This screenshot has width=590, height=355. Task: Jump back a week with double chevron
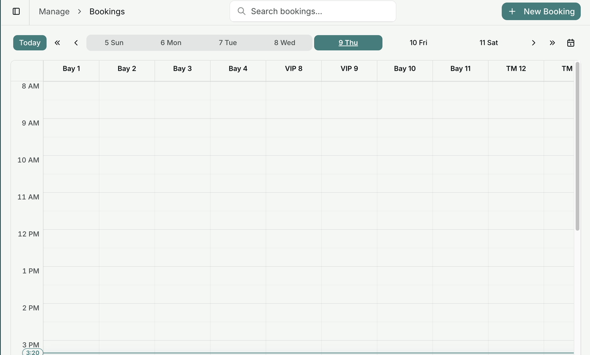[58, 43]
